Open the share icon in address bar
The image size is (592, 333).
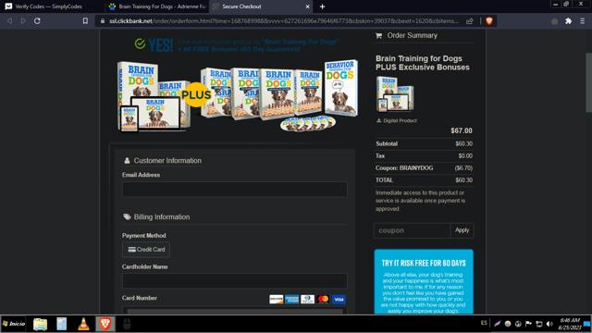point(469,21)
